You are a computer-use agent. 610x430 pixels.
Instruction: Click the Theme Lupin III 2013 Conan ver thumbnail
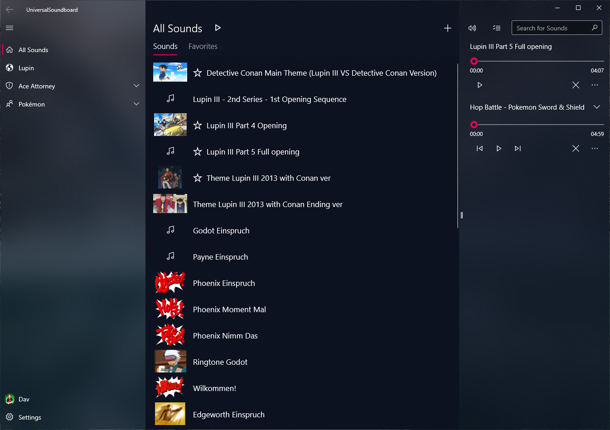(170, 177)
